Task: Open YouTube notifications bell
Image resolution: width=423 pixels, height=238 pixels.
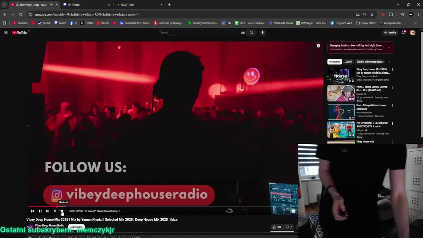Action: coord(403,32)
